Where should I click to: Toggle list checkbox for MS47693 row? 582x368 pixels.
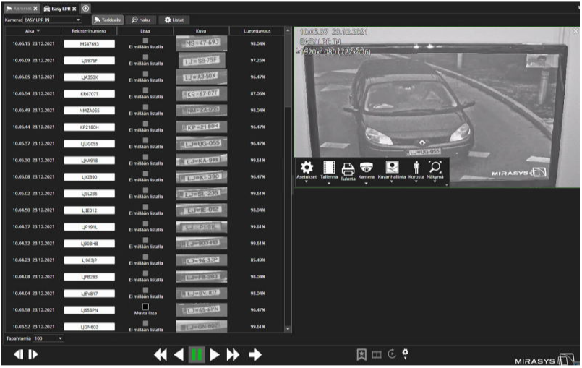pyautogui.click(x=145, y=40)
